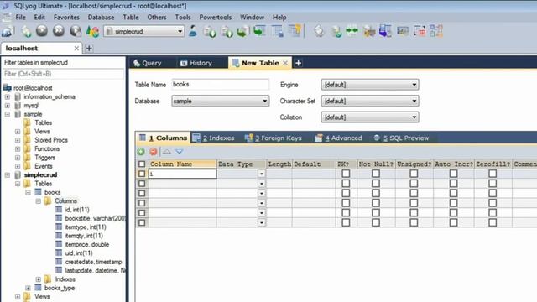Expand the Indexes folder under books
Image resolution: width=537 pixels, height=302 pixels.
click(39, 279)
